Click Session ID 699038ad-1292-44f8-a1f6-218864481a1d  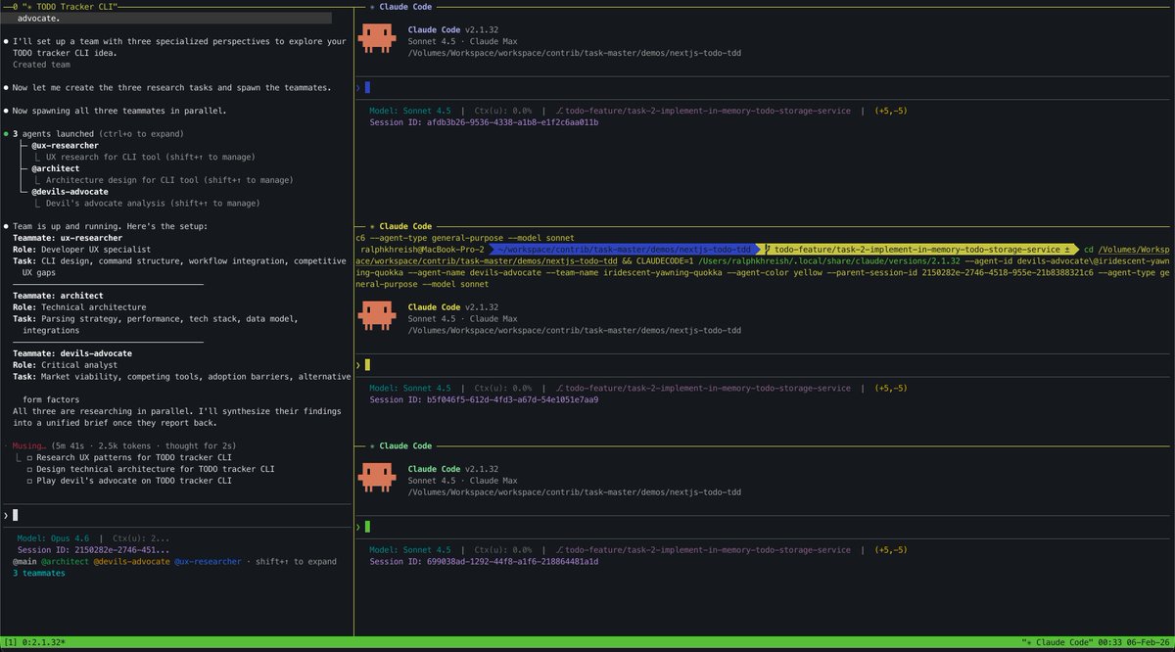pyautogui.click(x=484, y=561)
